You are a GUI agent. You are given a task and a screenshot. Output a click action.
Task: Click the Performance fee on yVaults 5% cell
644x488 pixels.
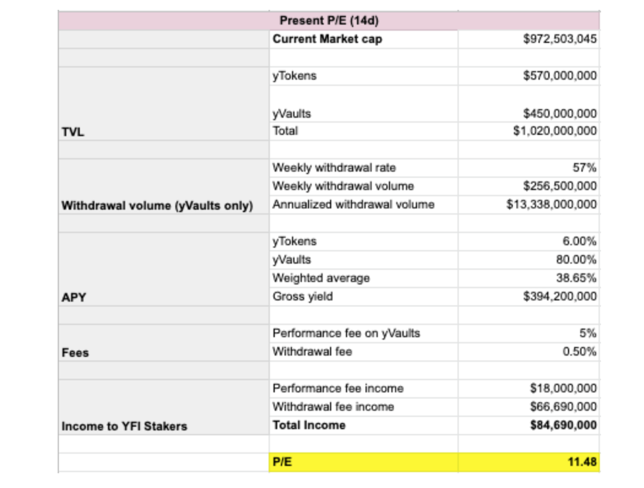(x=529, y=334)
